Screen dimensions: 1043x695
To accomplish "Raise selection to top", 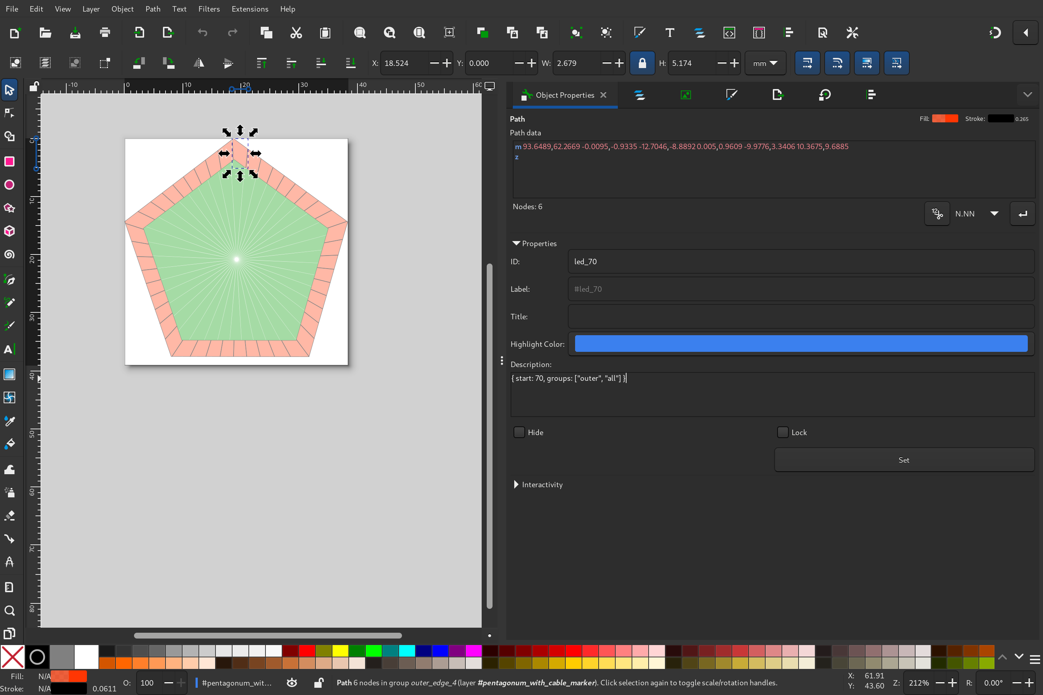I will 261,63.
